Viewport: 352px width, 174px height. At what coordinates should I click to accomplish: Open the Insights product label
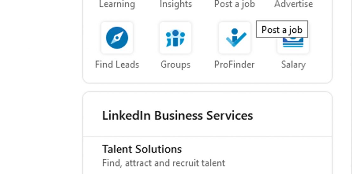pos(175,4)
